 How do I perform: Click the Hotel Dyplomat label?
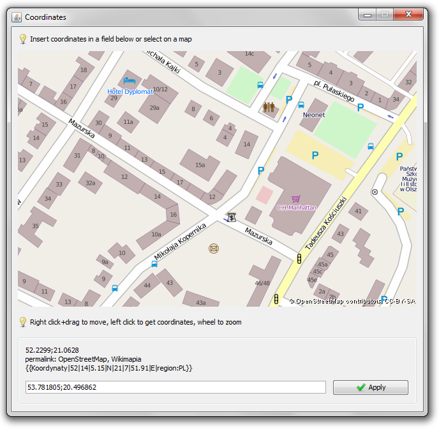tap(130, 91)
